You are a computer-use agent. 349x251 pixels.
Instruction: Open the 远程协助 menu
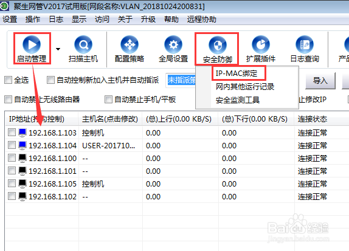click(202, 19)
